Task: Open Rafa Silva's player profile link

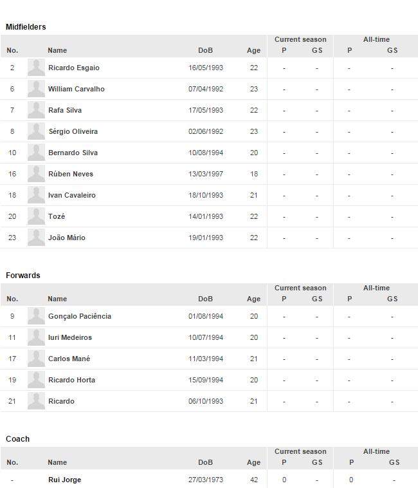Action: point(64,110)
